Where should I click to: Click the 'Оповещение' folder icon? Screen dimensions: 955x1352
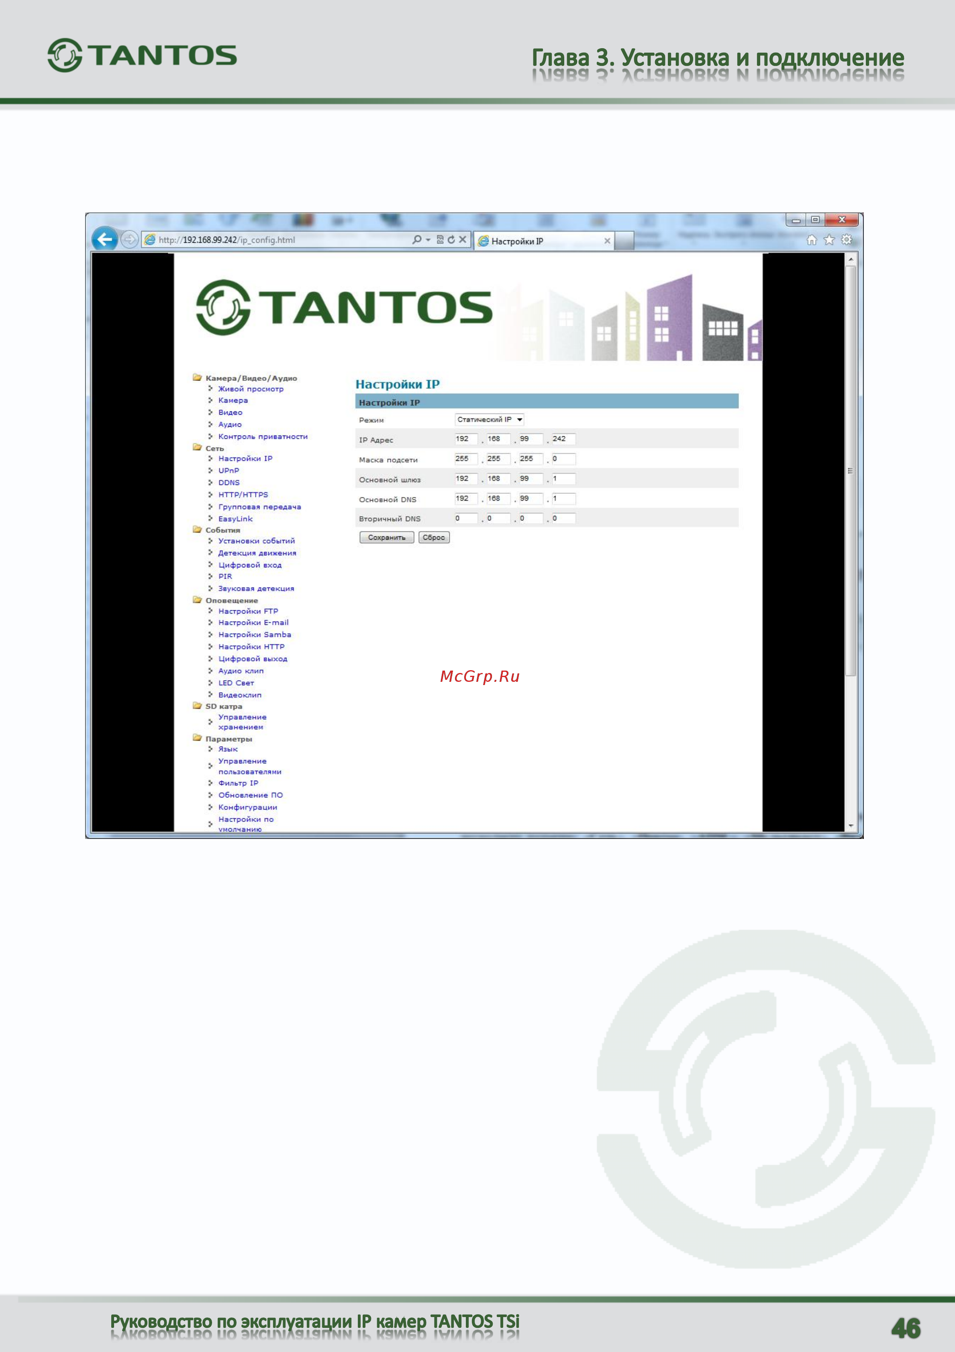pyautogui.click(x=197, y=600)
